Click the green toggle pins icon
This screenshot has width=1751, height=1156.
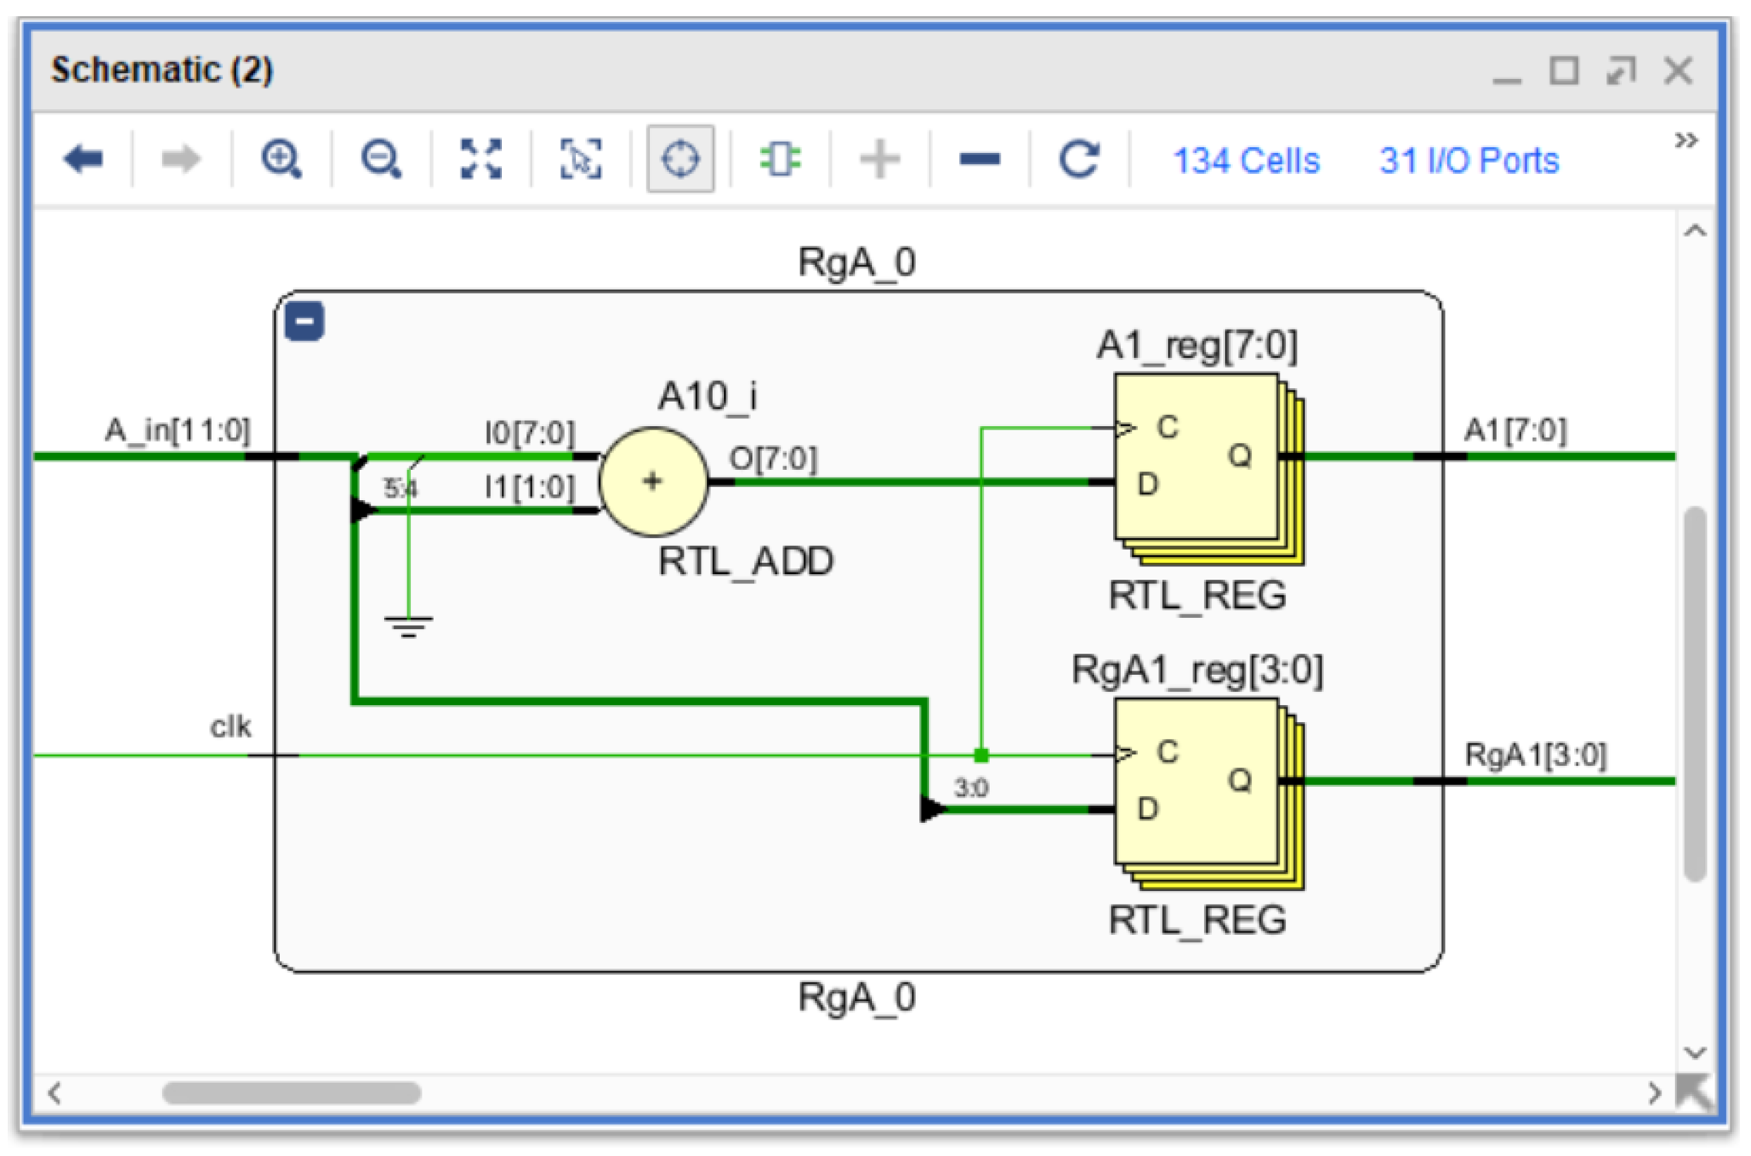coord(780,159)
